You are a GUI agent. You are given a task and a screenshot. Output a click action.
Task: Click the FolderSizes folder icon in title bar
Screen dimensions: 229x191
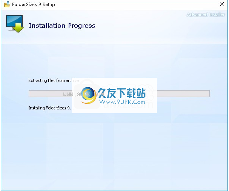[7, 5]
